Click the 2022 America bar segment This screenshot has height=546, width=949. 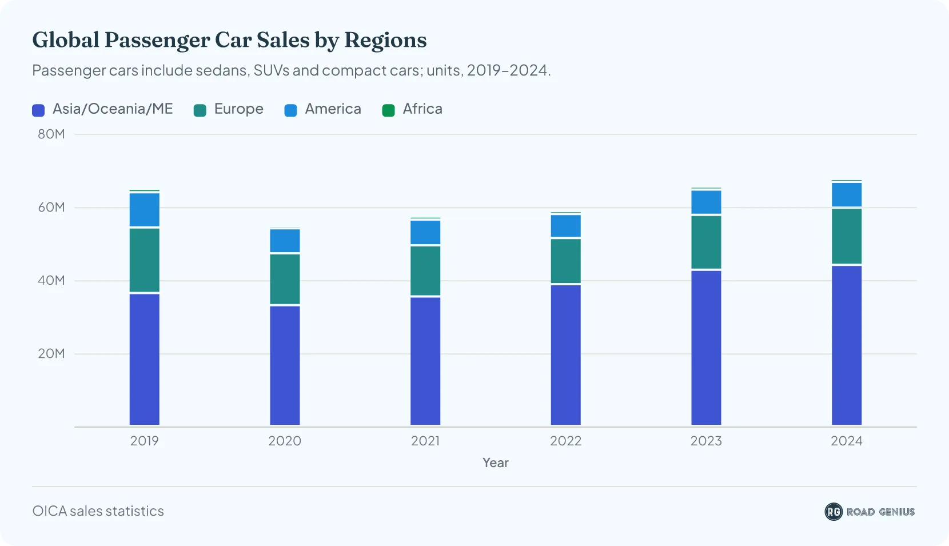coord(566,226)
